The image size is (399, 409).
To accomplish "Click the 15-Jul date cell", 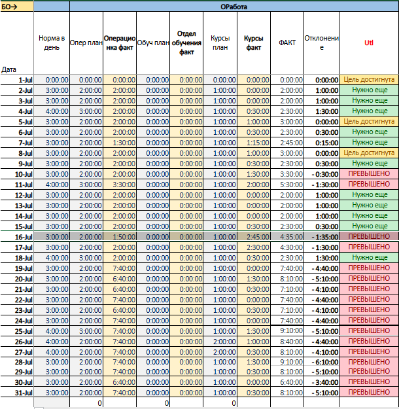I will click(17, 226).
